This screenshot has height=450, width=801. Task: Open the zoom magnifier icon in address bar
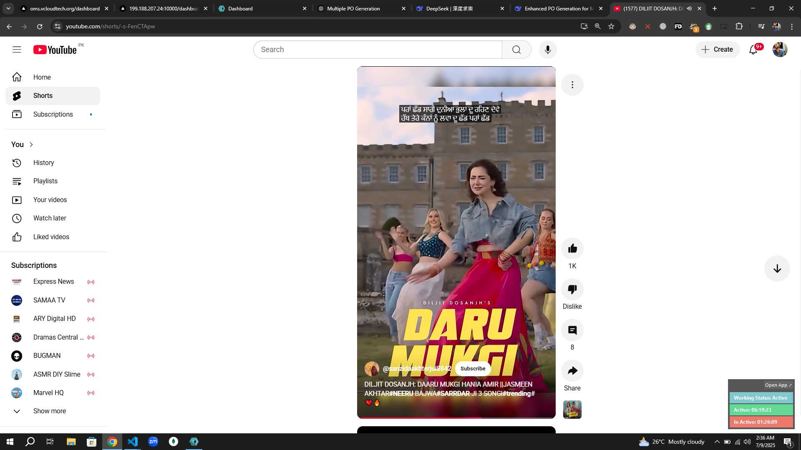[x=597, y=27]
